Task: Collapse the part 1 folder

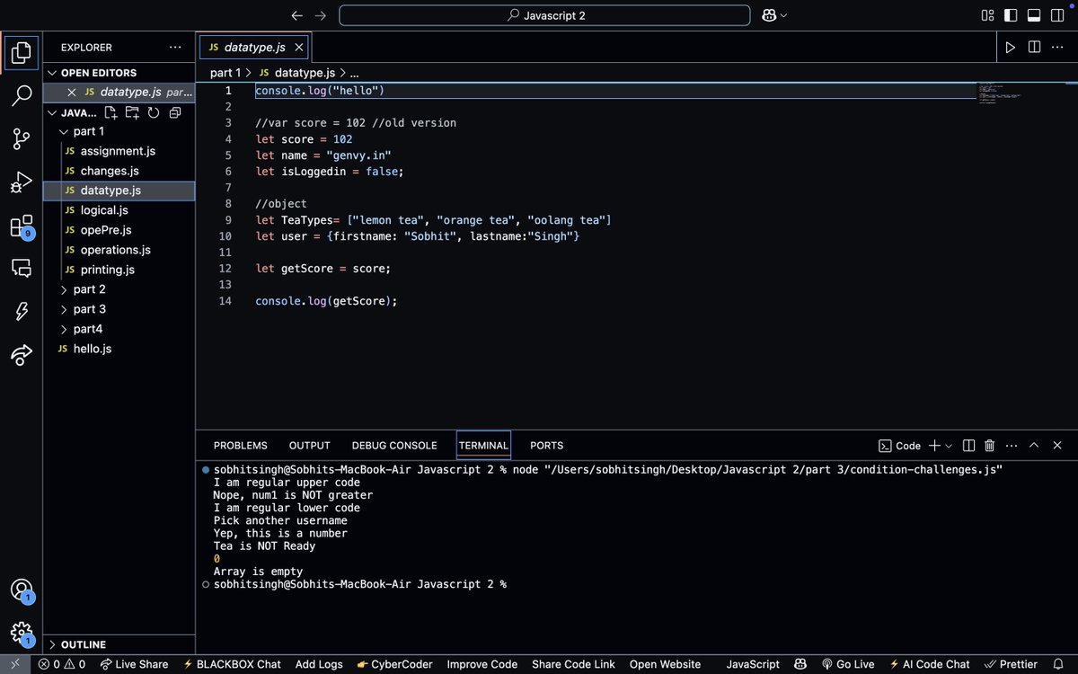Action: [x=63, y=131]
